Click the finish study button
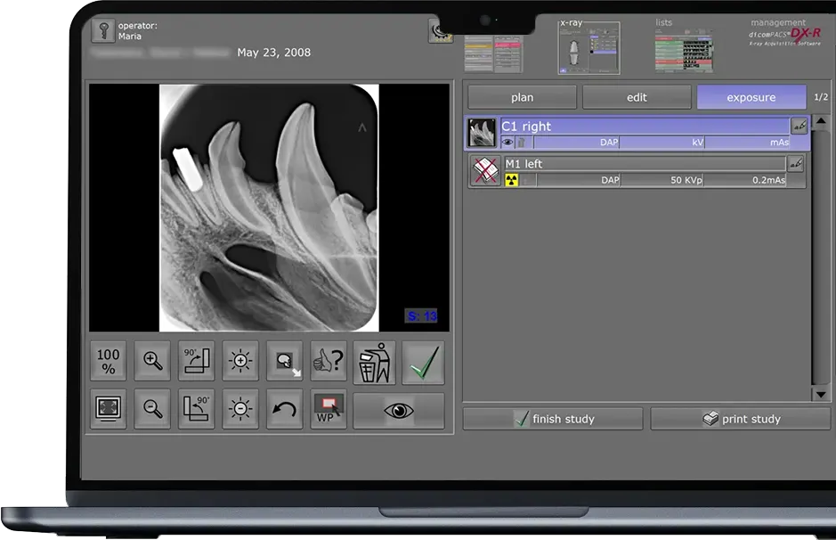 [x=553, y=419]
